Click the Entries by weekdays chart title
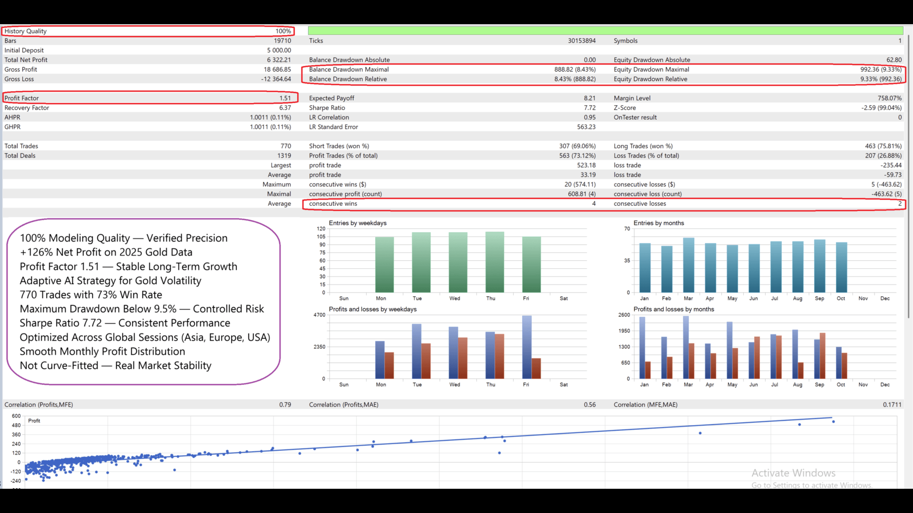Viewport: 913px width, 513px height. coord(358,223)
